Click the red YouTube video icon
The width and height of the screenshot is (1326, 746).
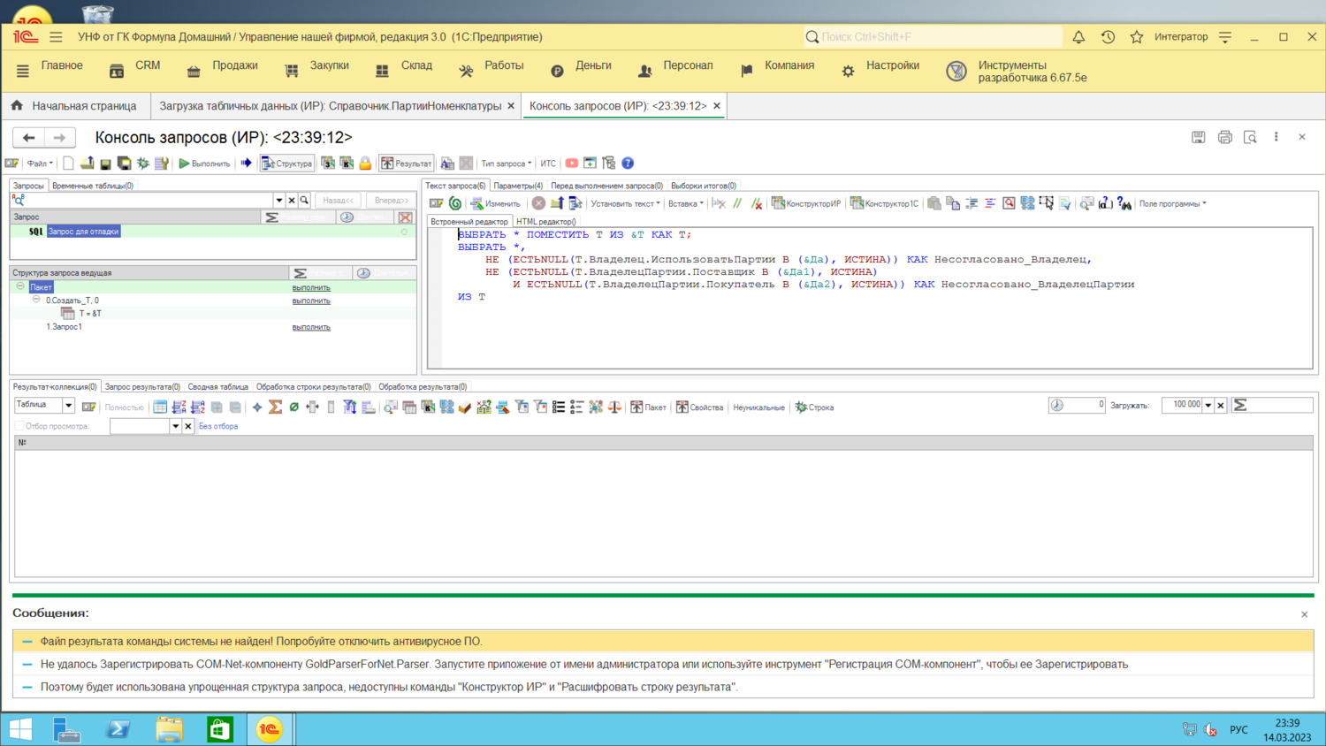point(572,164)
